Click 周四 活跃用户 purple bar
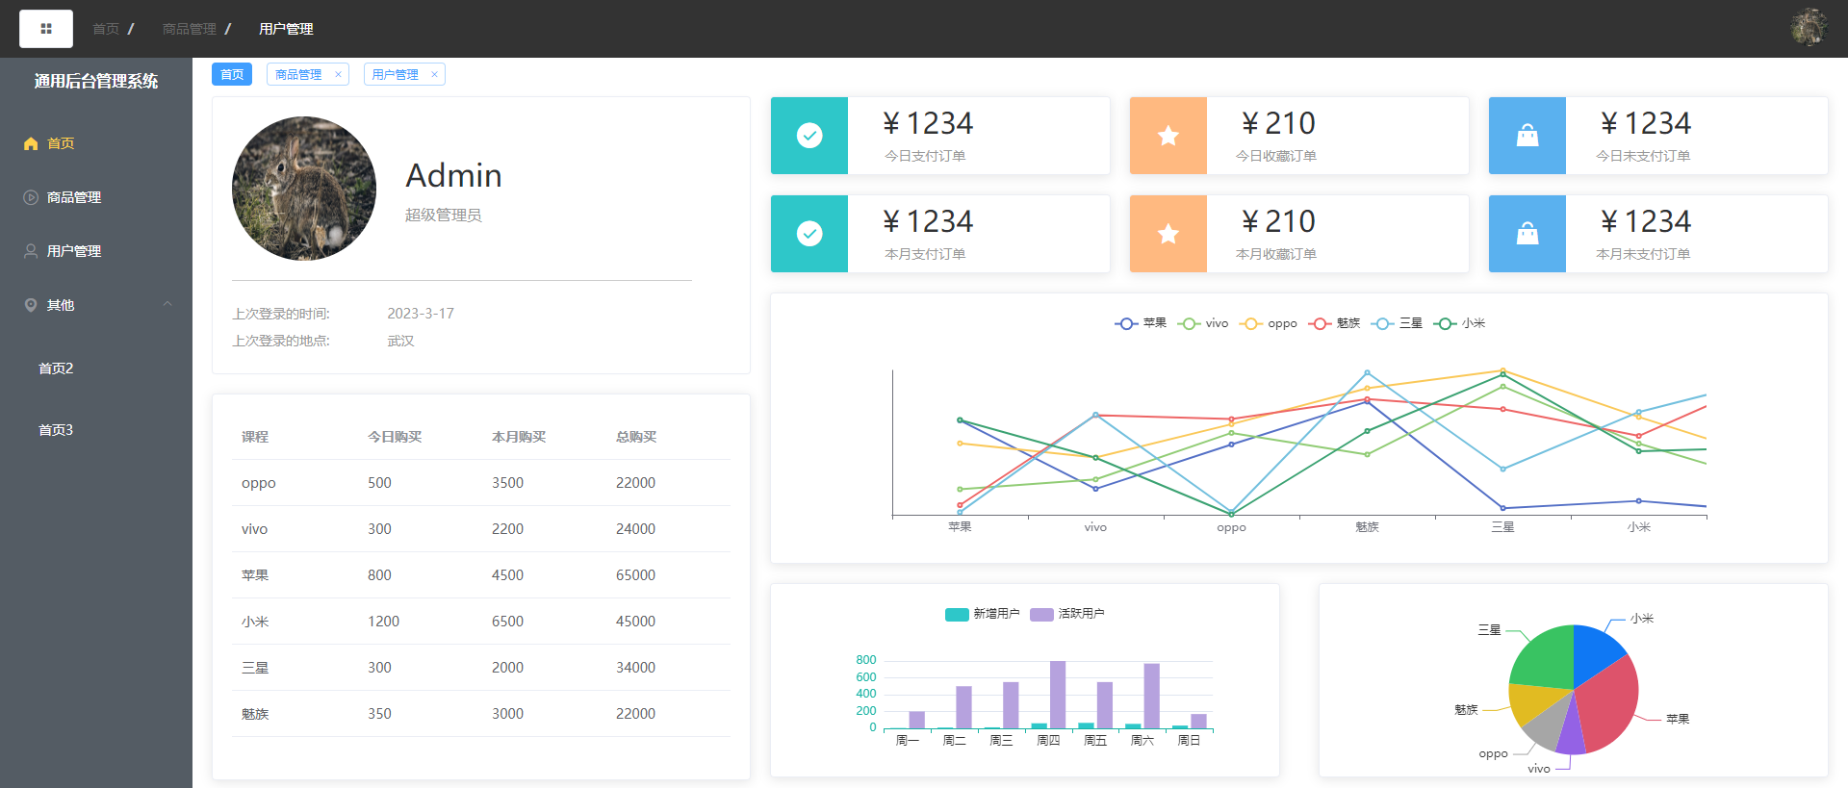This screenshot has height=788, width=1848. (1058, 695)
